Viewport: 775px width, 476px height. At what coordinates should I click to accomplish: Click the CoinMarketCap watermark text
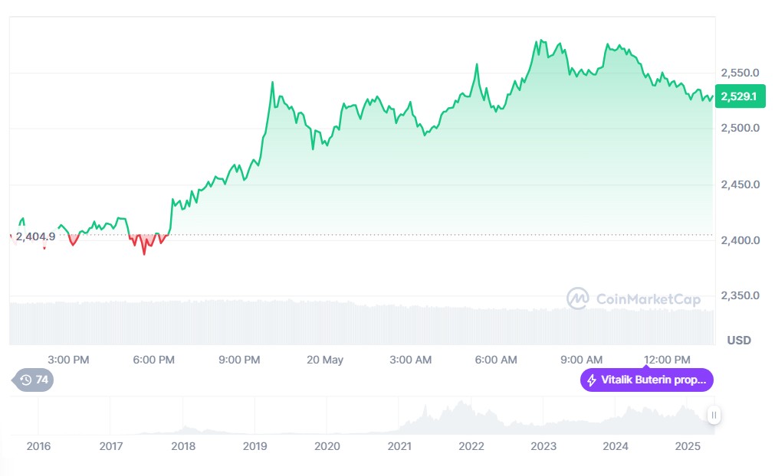pos(648,300)
